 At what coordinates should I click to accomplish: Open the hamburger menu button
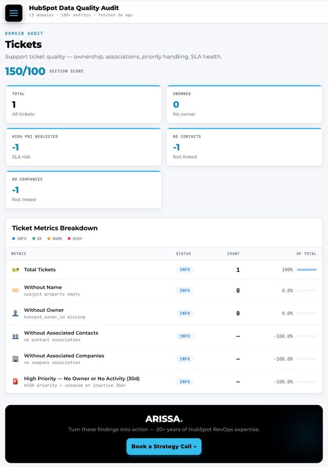click(x=14, y=13)
